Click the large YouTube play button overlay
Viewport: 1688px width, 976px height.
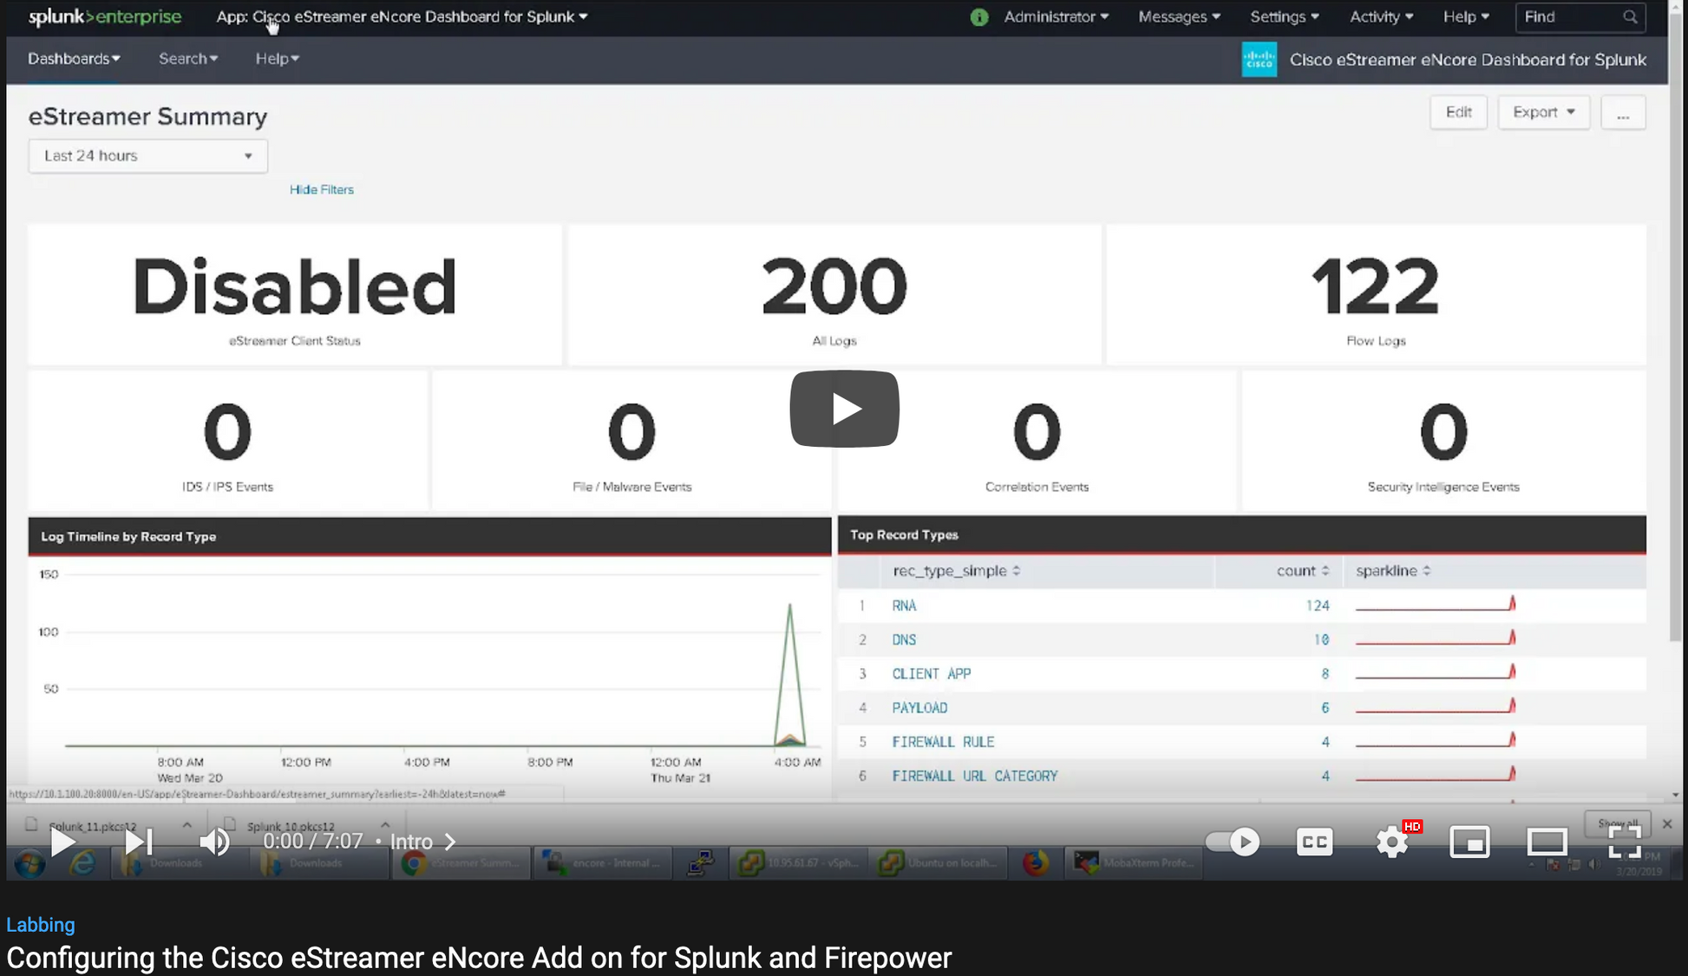[844, 409]
